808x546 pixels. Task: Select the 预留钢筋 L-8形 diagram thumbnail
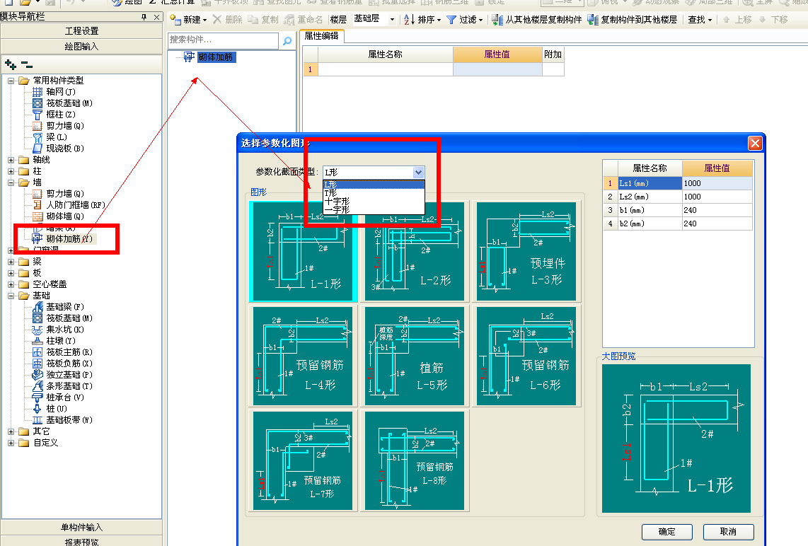tap(415, 460)
